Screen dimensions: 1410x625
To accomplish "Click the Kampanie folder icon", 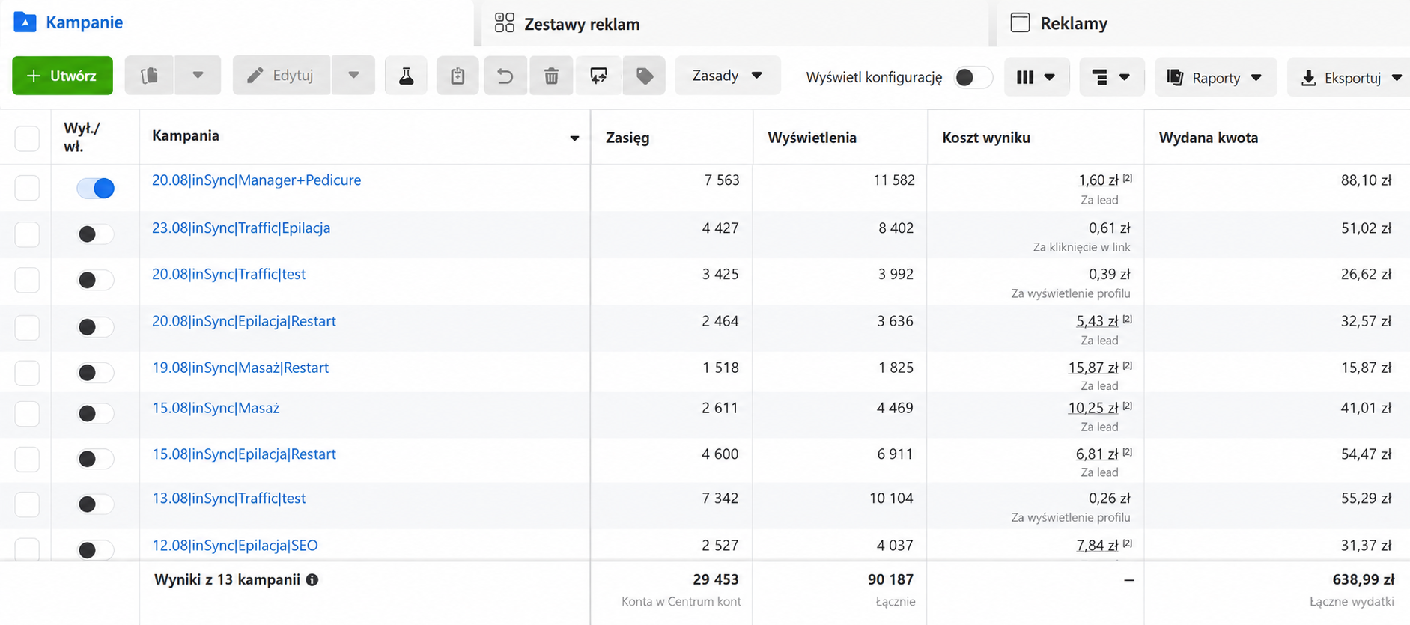I will [x=25, y=22].
